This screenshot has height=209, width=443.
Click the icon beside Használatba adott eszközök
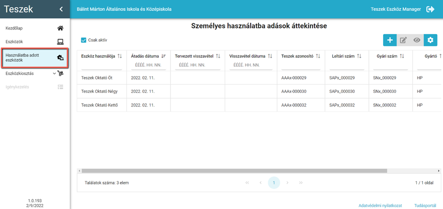pyautogui.click(x=60, y=58)
